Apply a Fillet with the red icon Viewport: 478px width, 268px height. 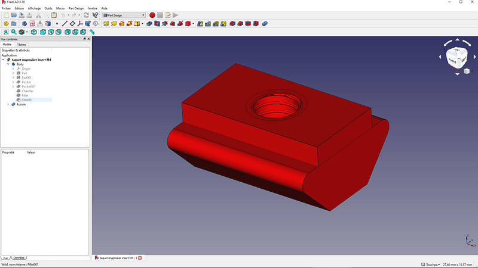tap(232, 24)
